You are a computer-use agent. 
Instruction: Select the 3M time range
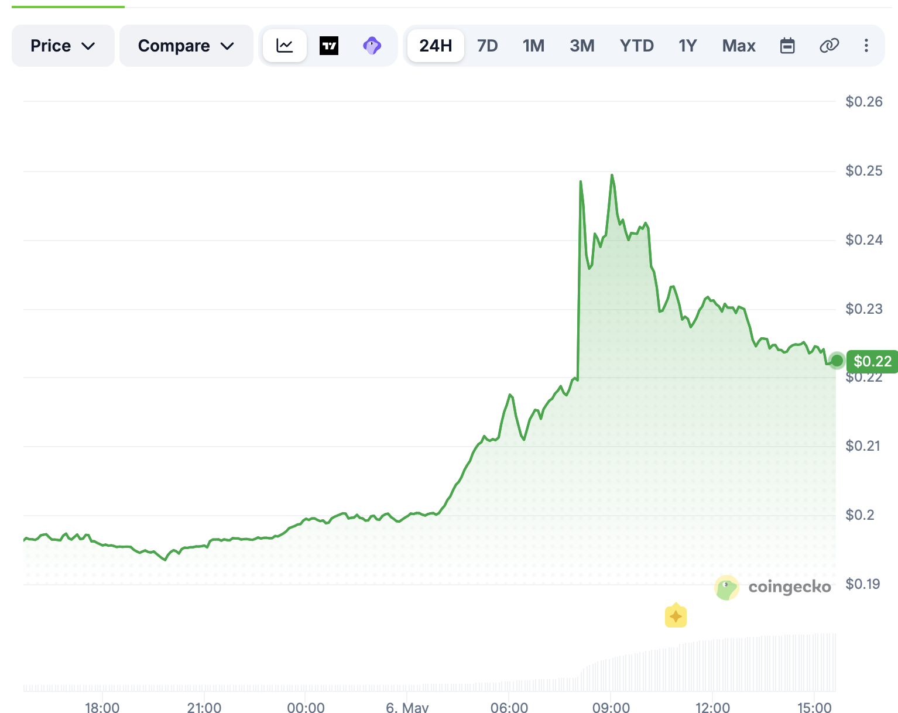[x=582, y=46]
